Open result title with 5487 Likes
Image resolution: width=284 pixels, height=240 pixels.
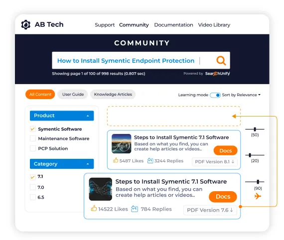tap(181, 137)
